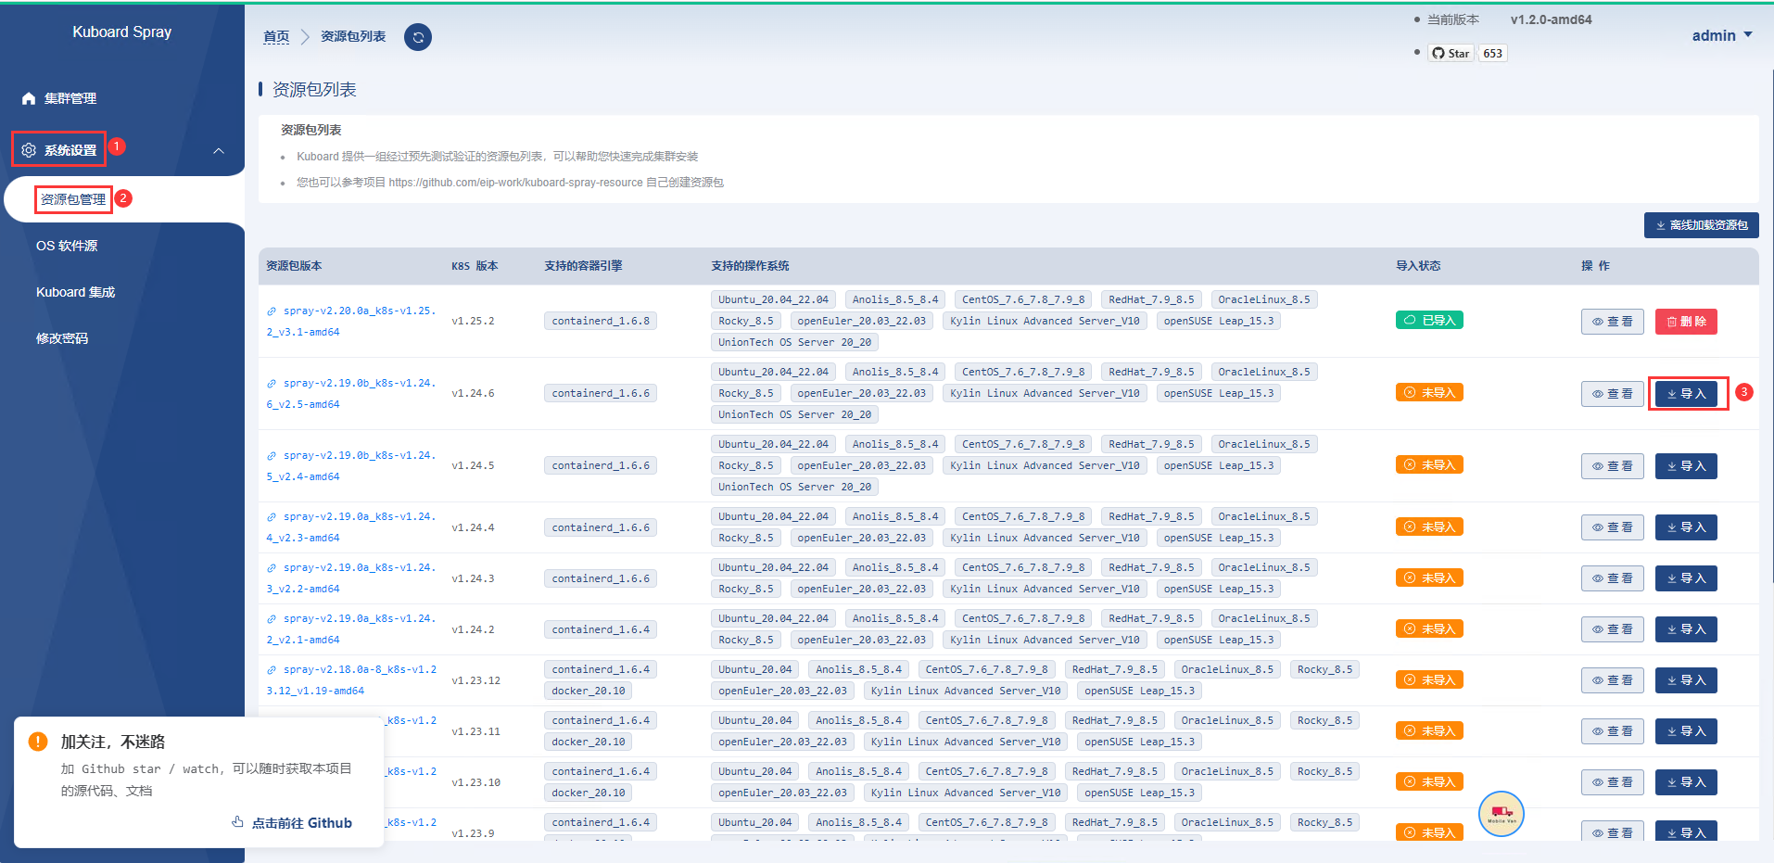The height and width of the screenshot is (863, 1774).
Task: Open the GitHub Star button
Action: pyautogui.click(x=1451, y=53)
